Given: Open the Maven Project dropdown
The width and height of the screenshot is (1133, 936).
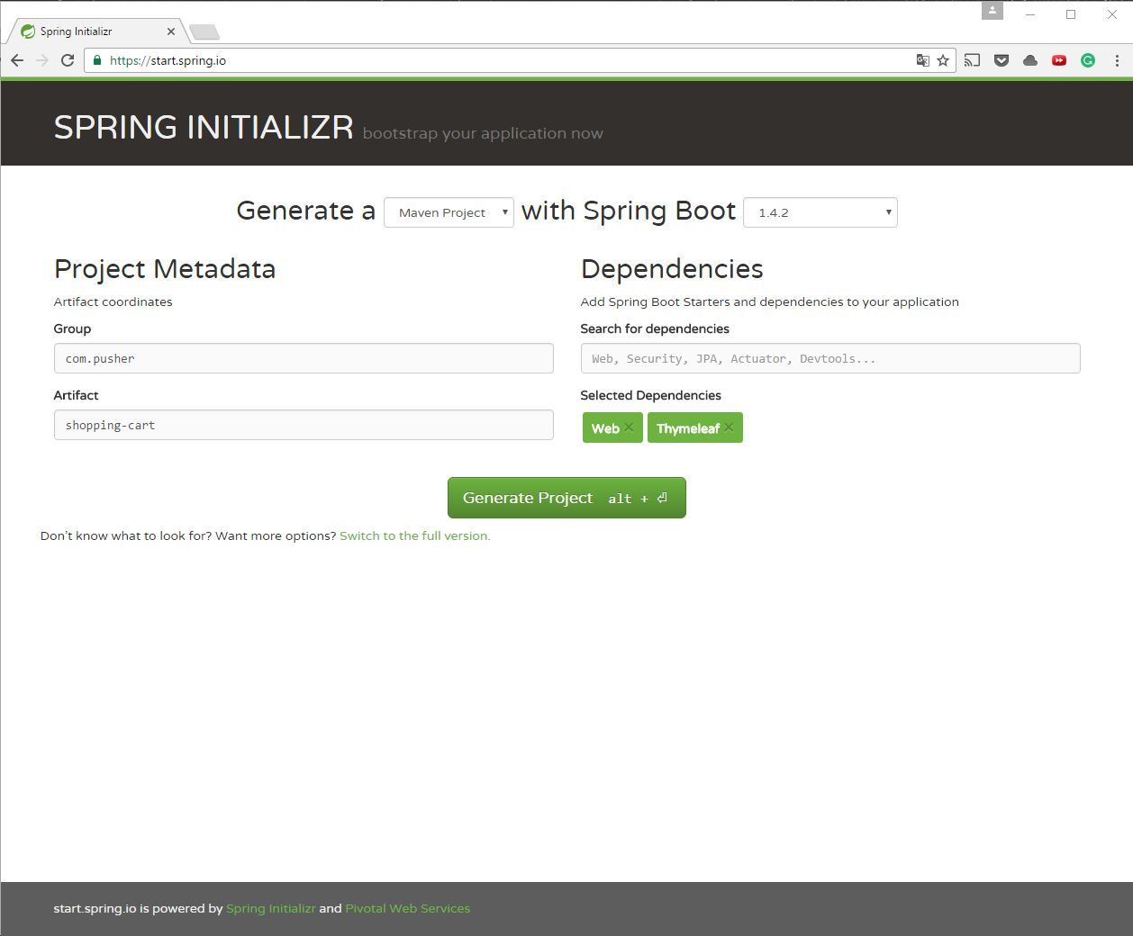Looking at the screenshot, I should 449,212.
